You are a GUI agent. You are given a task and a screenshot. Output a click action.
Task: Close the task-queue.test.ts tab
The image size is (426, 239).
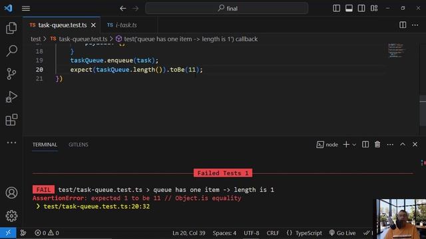tap(93, 25)
